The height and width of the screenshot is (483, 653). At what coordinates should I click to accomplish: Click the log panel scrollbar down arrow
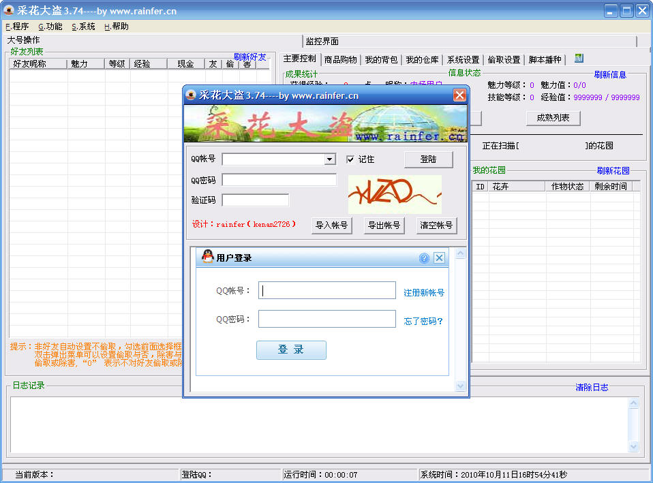(634, 446)
